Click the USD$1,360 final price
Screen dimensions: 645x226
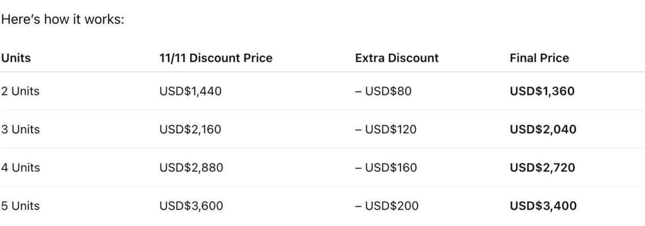(x=542, y=91)
